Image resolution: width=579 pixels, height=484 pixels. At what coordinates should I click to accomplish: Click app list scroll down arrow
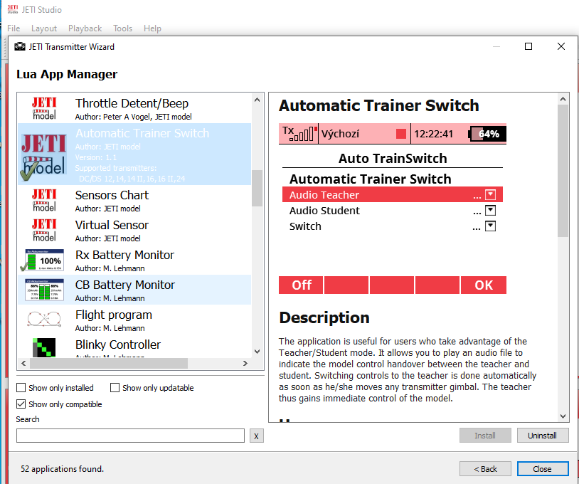257,352
